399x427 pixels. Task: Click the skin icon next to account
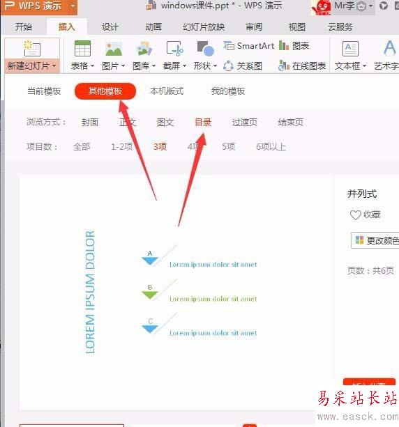[x=384, y=6]
